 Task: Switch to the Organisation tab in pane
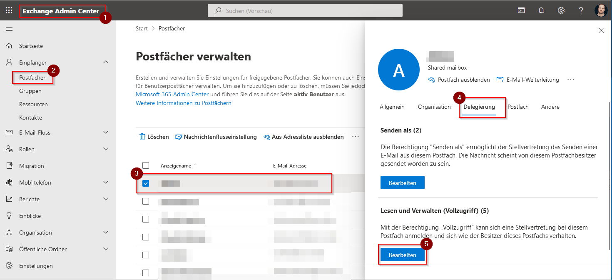[434, 107]
